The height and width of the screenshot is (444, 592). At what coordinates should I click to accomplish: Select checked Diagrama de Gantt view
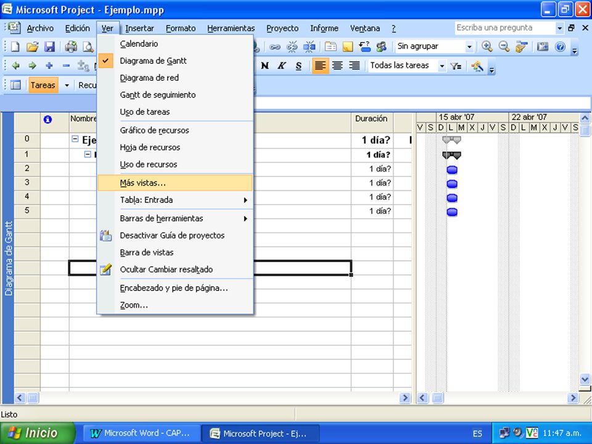(x=175, y=61)
